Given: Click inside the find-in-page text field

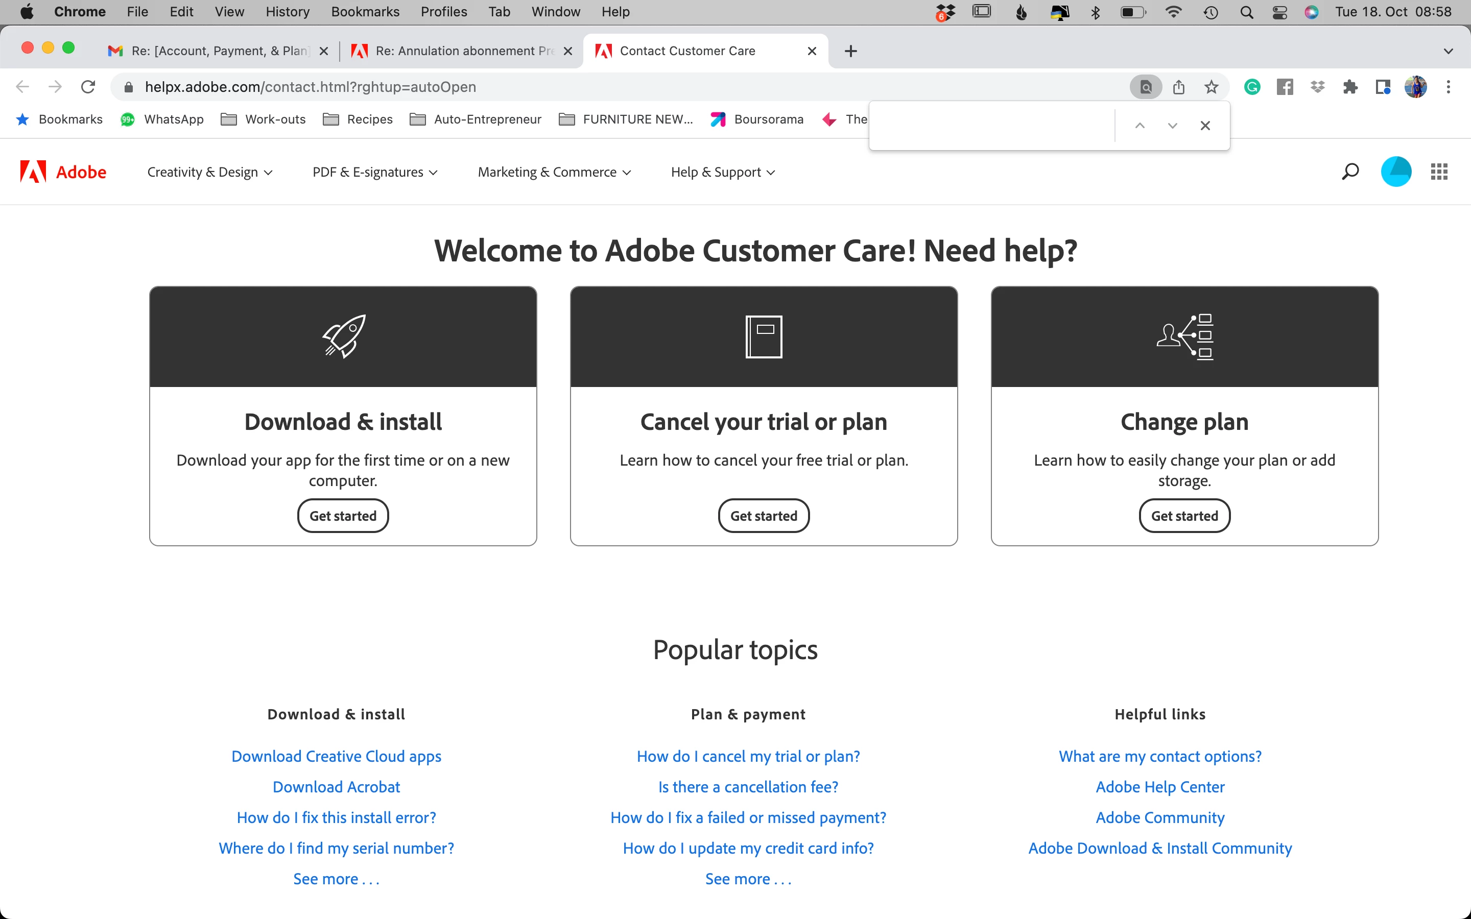Looking at the screenshot, I should click(x=991, y=126).
